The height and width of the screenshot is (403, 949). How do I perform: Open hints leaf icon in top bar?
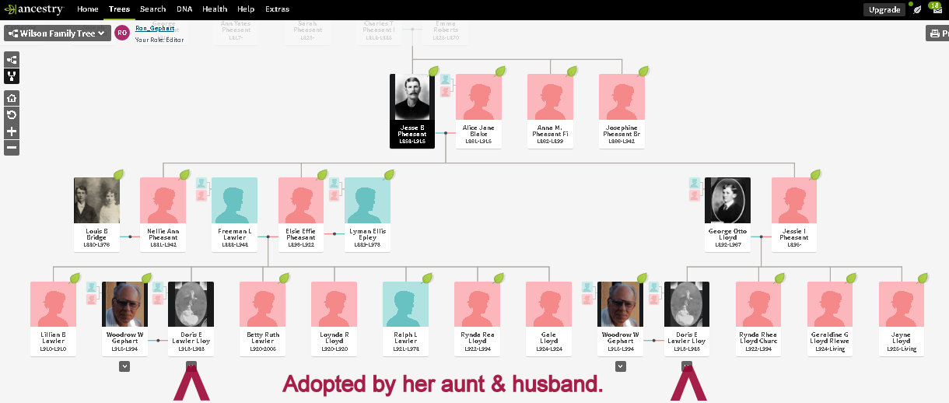click(916, 9)
